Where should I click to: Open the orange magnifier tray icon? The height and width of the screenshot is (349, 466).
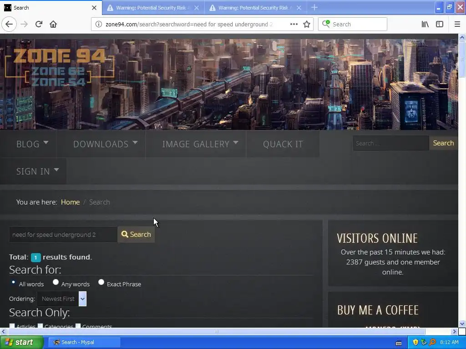click(x=432, y=342)
